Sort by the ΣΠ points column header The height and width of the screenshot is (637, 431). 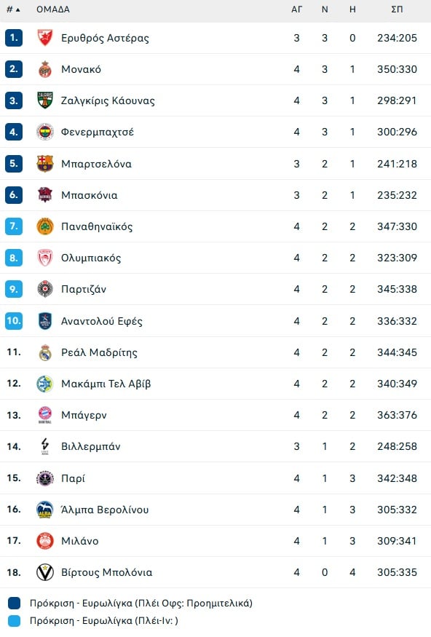tap(397, 9)
